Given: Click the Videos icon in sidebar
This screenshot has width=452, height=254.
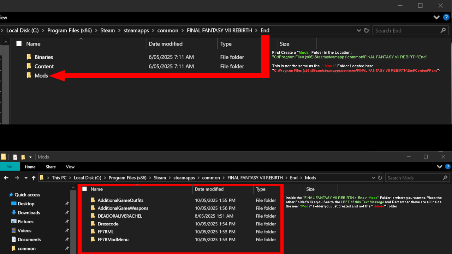Looking at the screenshot, I should click(14, 230).
